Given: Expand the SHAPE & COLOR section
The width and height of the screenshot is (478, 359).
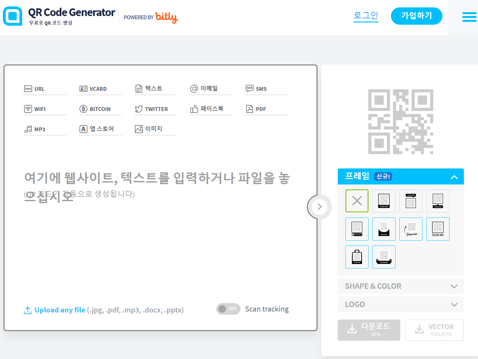Looking at the screenshot, I should click(x=400, y=286).
